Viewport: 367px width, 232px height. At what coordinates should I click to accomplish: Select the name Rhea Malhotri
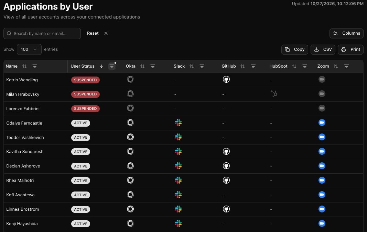click(x=20, y=181)
